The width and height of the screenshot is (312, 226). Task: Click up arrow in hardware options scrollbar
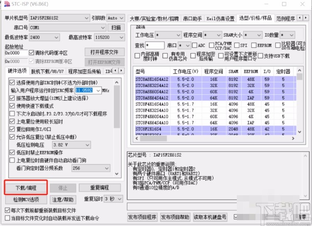(x=117, y=82)
